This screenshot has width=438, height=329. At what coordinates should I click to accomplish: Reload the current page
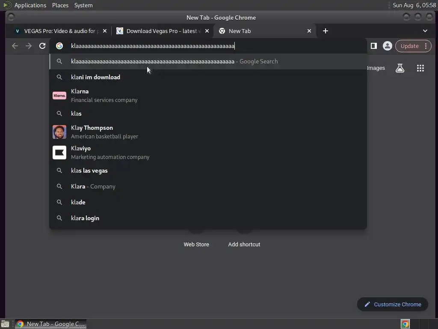point(42,46)
